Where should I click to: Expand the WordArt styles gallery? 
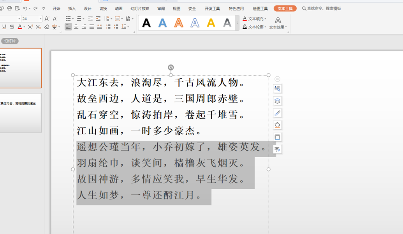coord(237,23)
